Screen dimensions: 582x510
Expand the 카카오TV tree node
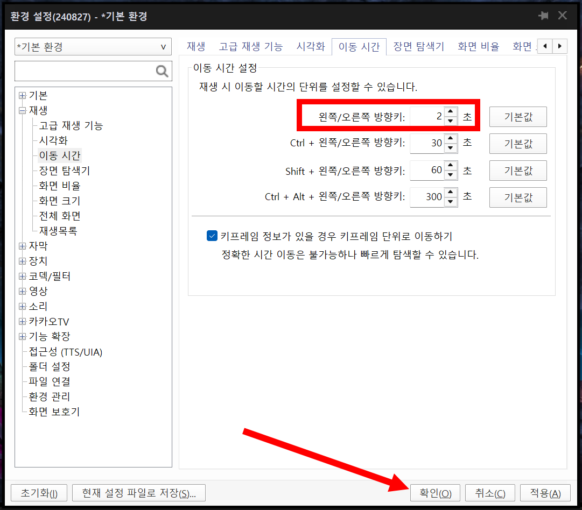[x=22, y=322]
